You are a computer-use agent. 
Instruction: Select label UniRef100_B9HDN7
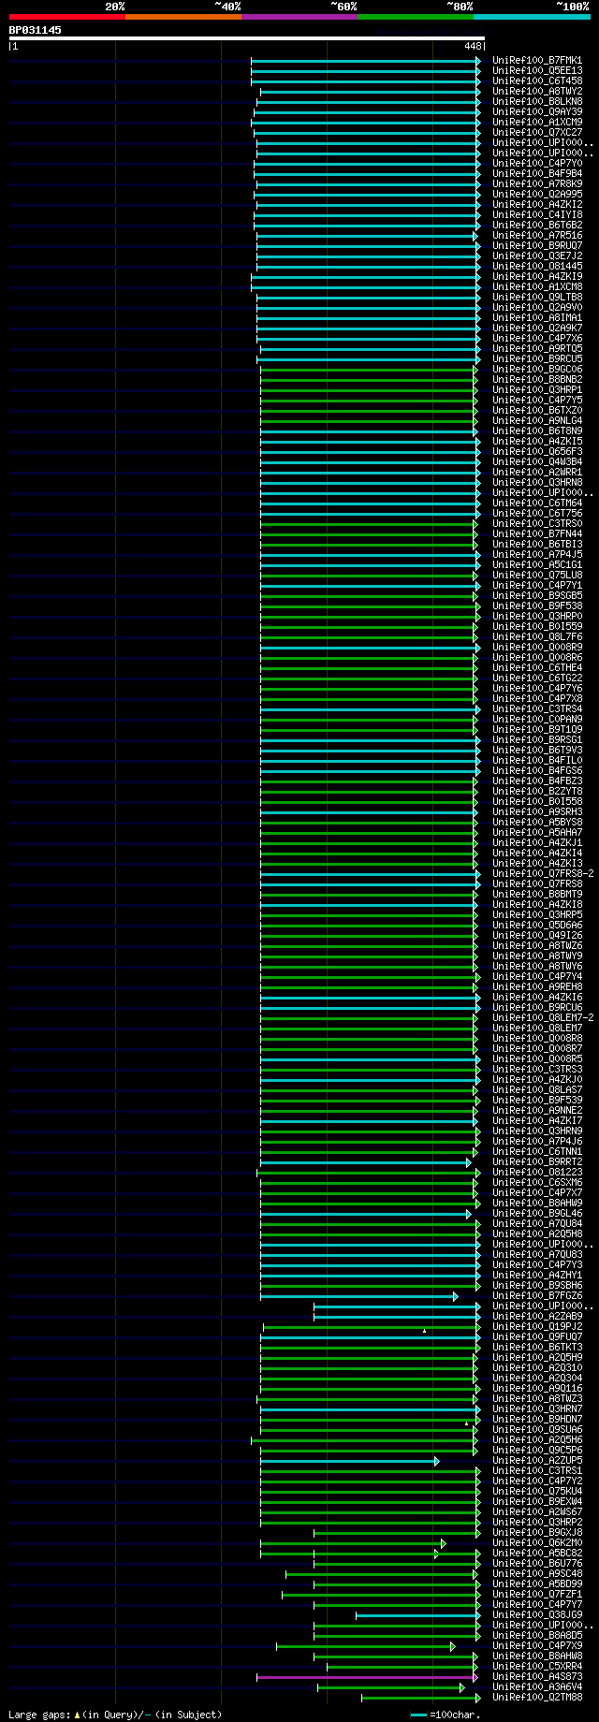tap(537, 1419)
